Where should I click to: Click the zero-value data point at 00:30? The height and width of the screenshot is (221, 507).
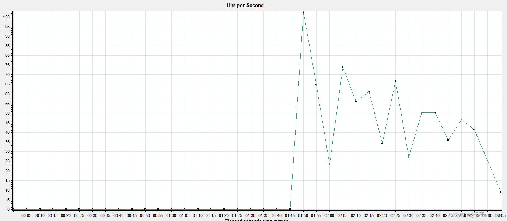pyautogui.click(x=92, y=209)
